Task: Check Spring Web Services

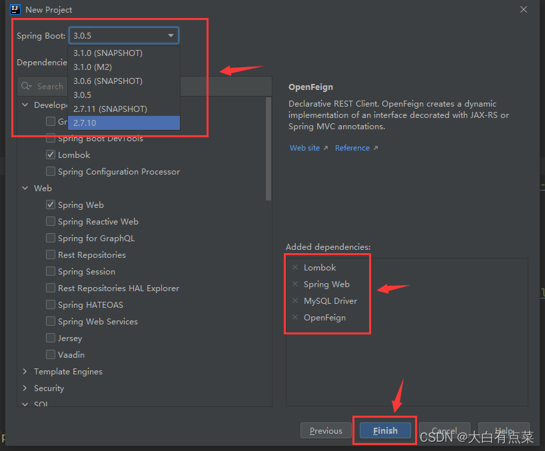Action: [51, 321]
